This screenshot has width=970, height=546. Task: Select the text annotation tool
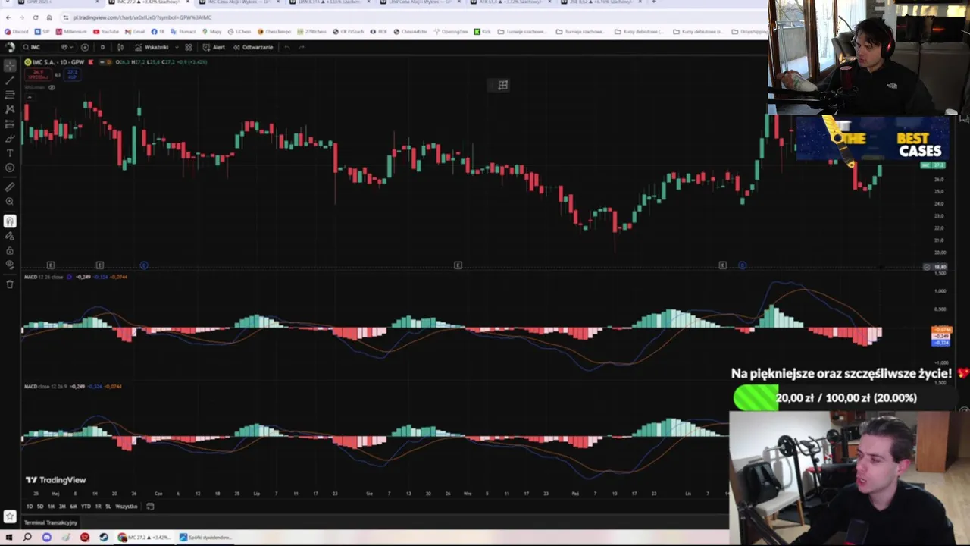click(x=10, y=153)
